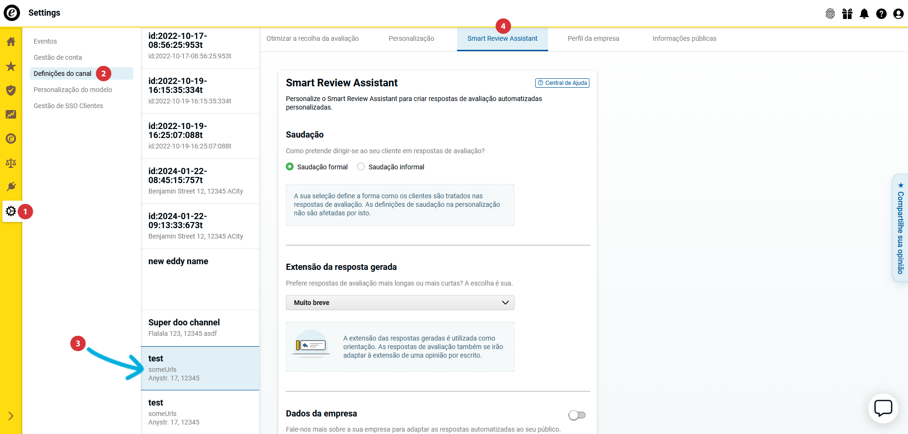Select the Super doo channel entry
This screenshot has height=434, width=908.
tap(200, 327)
